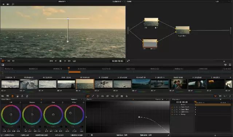Click the play forward button

click(65, 61)
